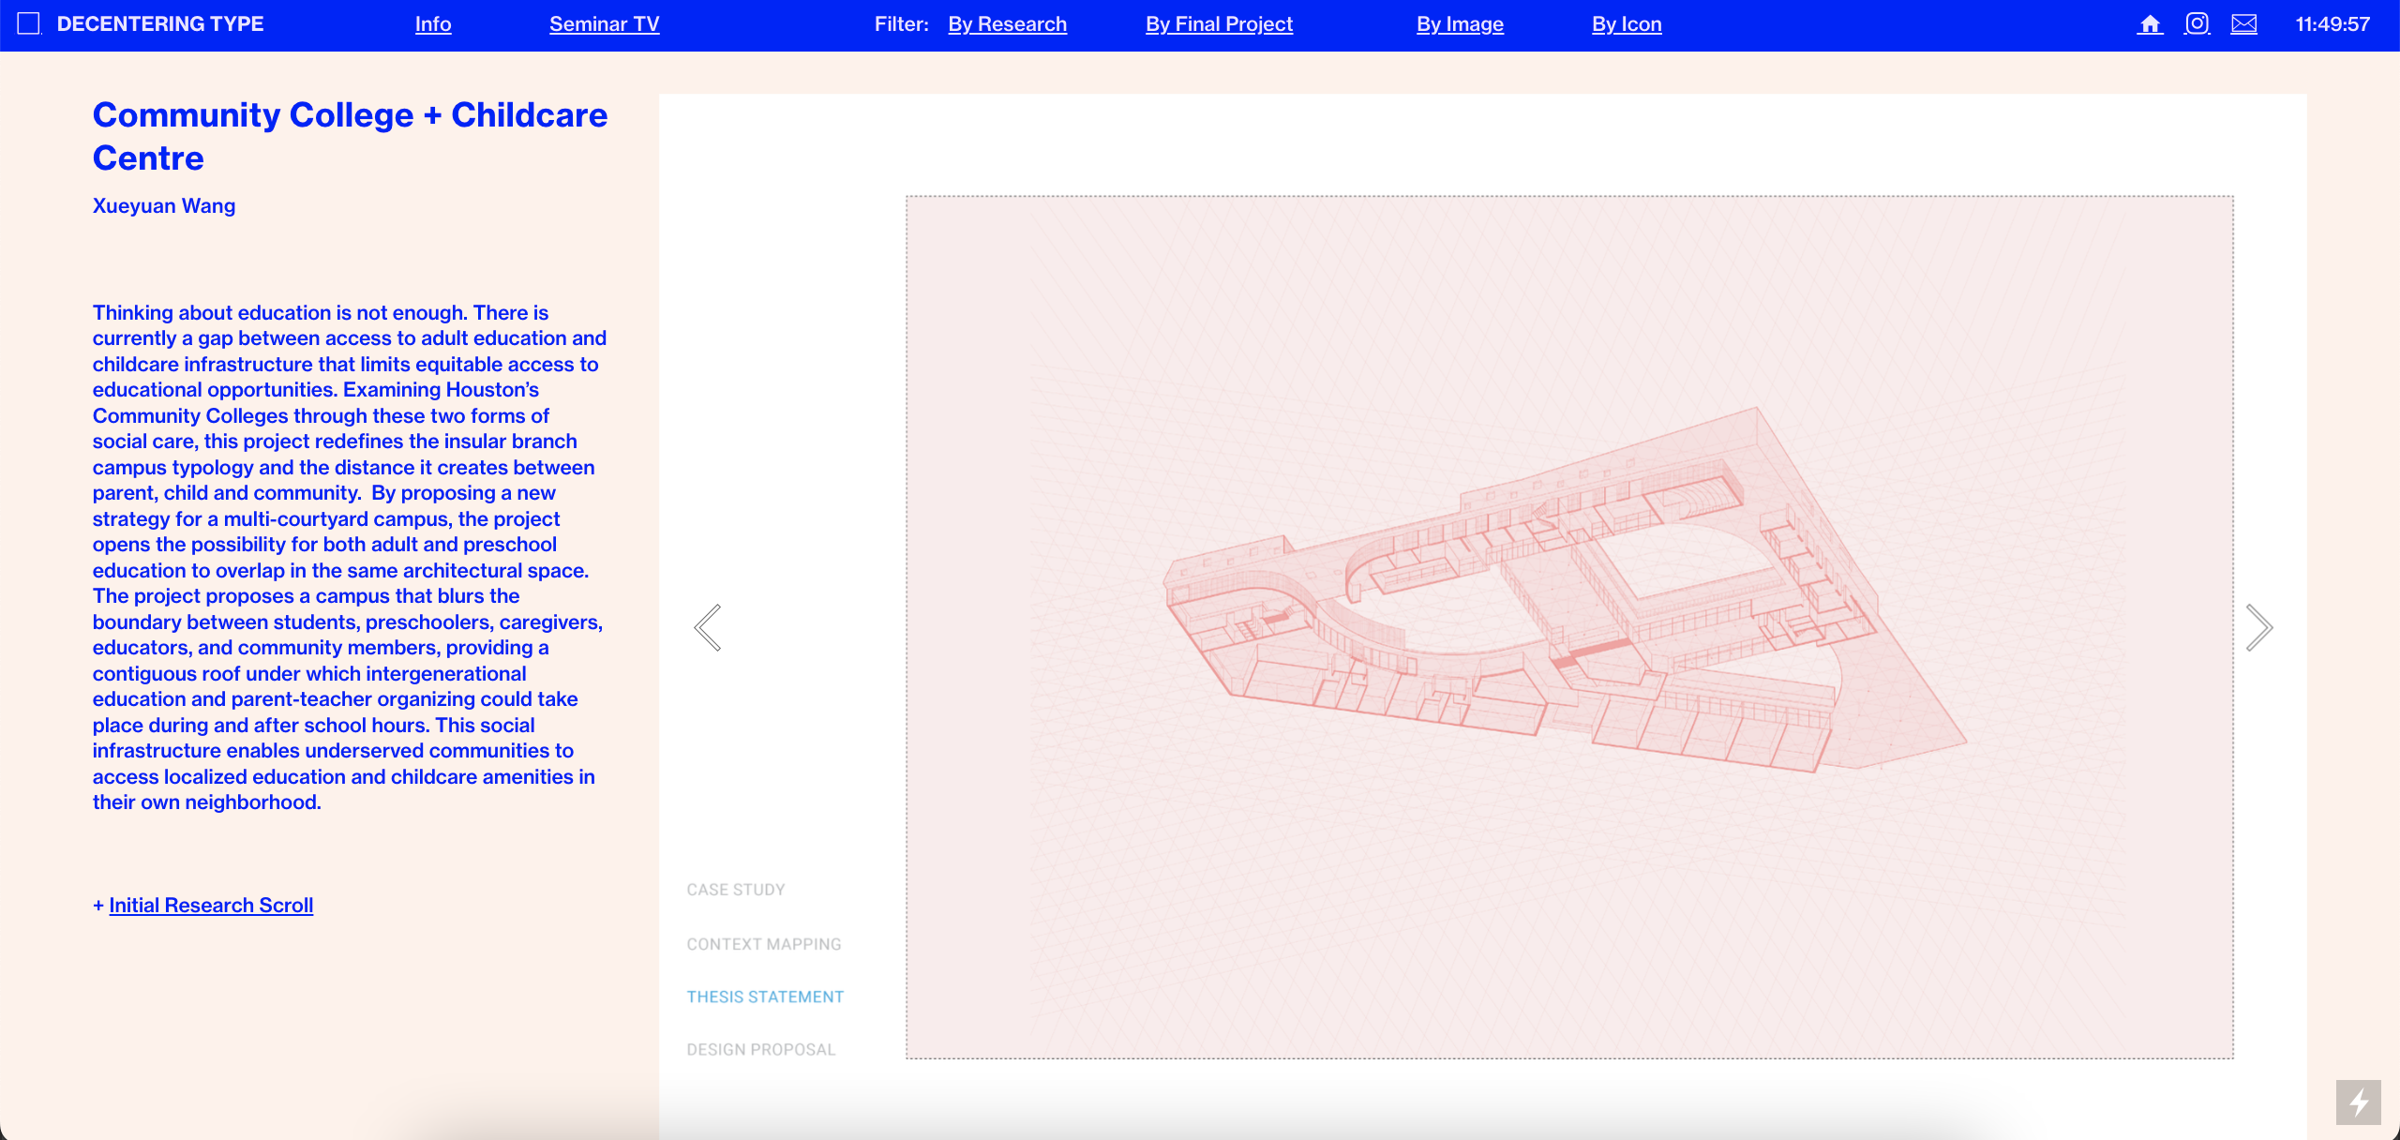Filter projects By Icon
This screenshot has height=1140, width=2400.
click(1627, 24)
